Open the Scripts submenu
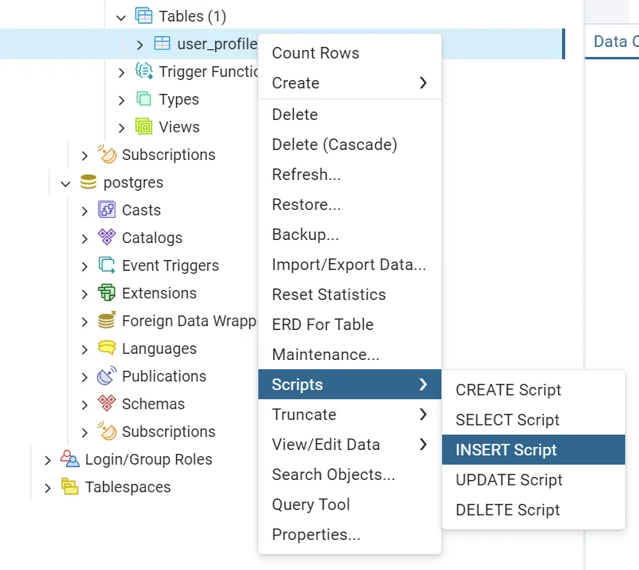639x570 pixels. [350, 384]
